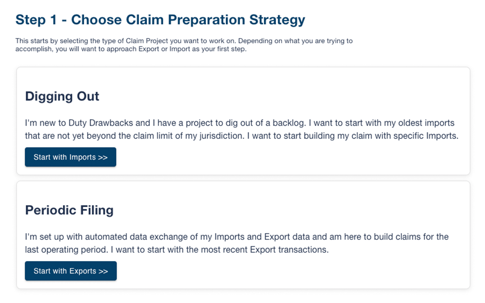Click the Digging Out heading

(x=62, y=97)
